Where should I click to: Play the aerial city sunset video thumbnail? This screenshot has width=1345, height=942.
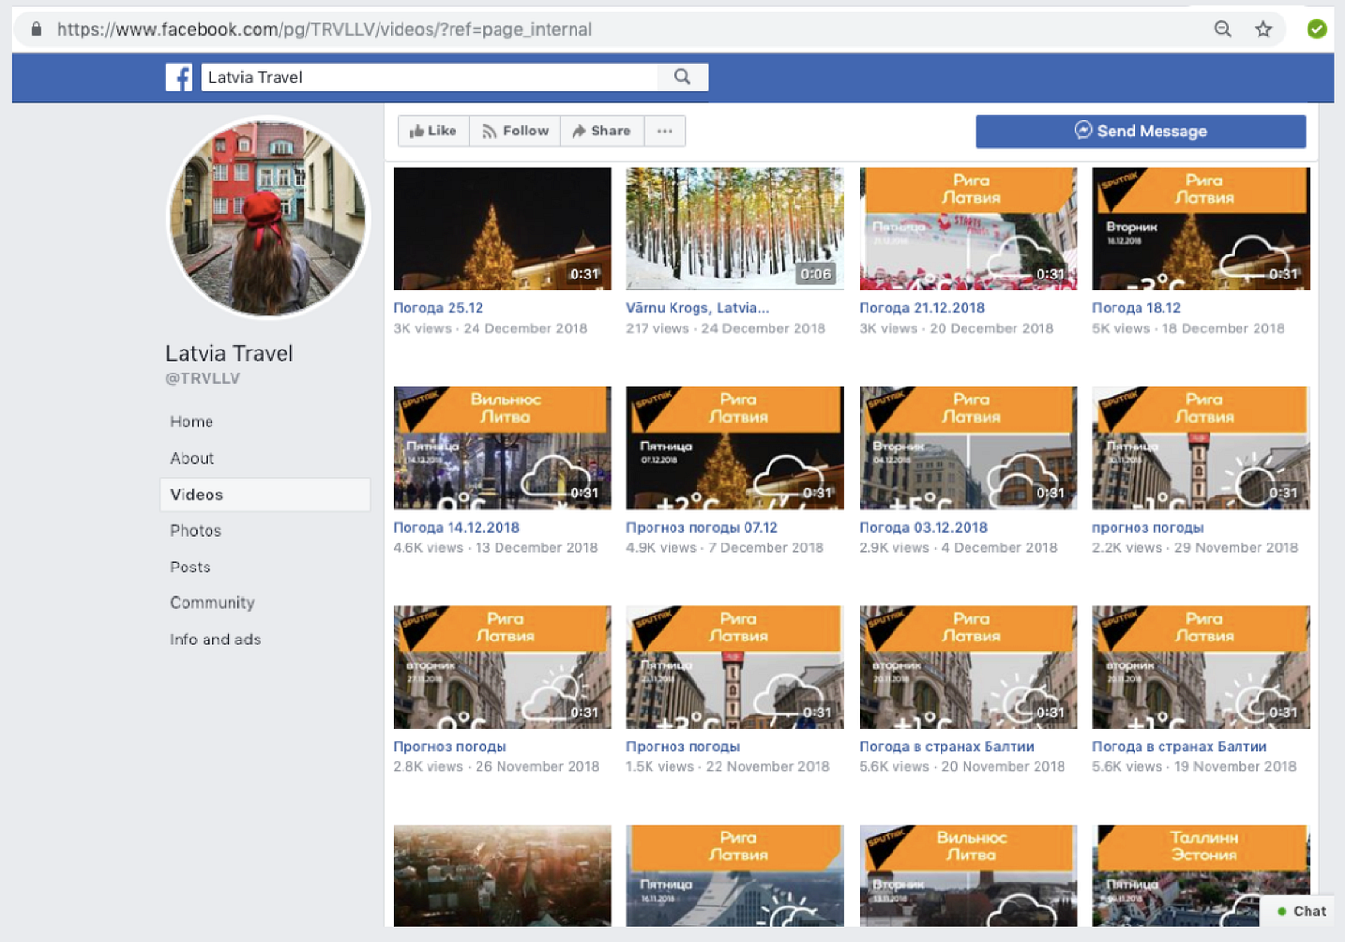pos(502,875)
